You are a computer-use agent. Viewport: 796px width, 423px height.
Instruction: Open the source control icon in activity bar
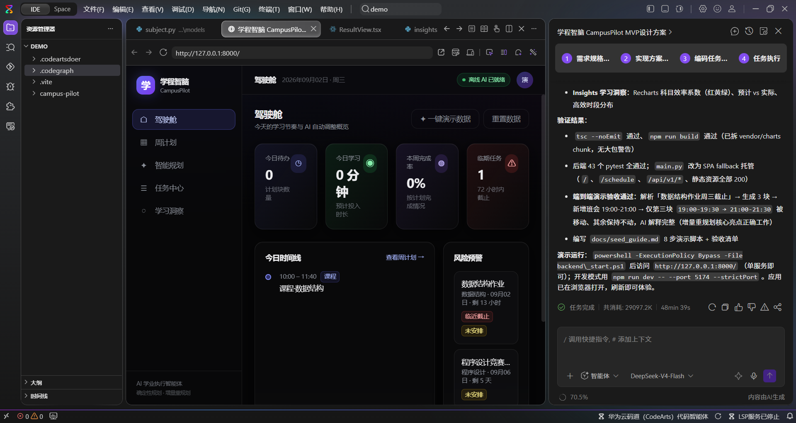[10, 67]
